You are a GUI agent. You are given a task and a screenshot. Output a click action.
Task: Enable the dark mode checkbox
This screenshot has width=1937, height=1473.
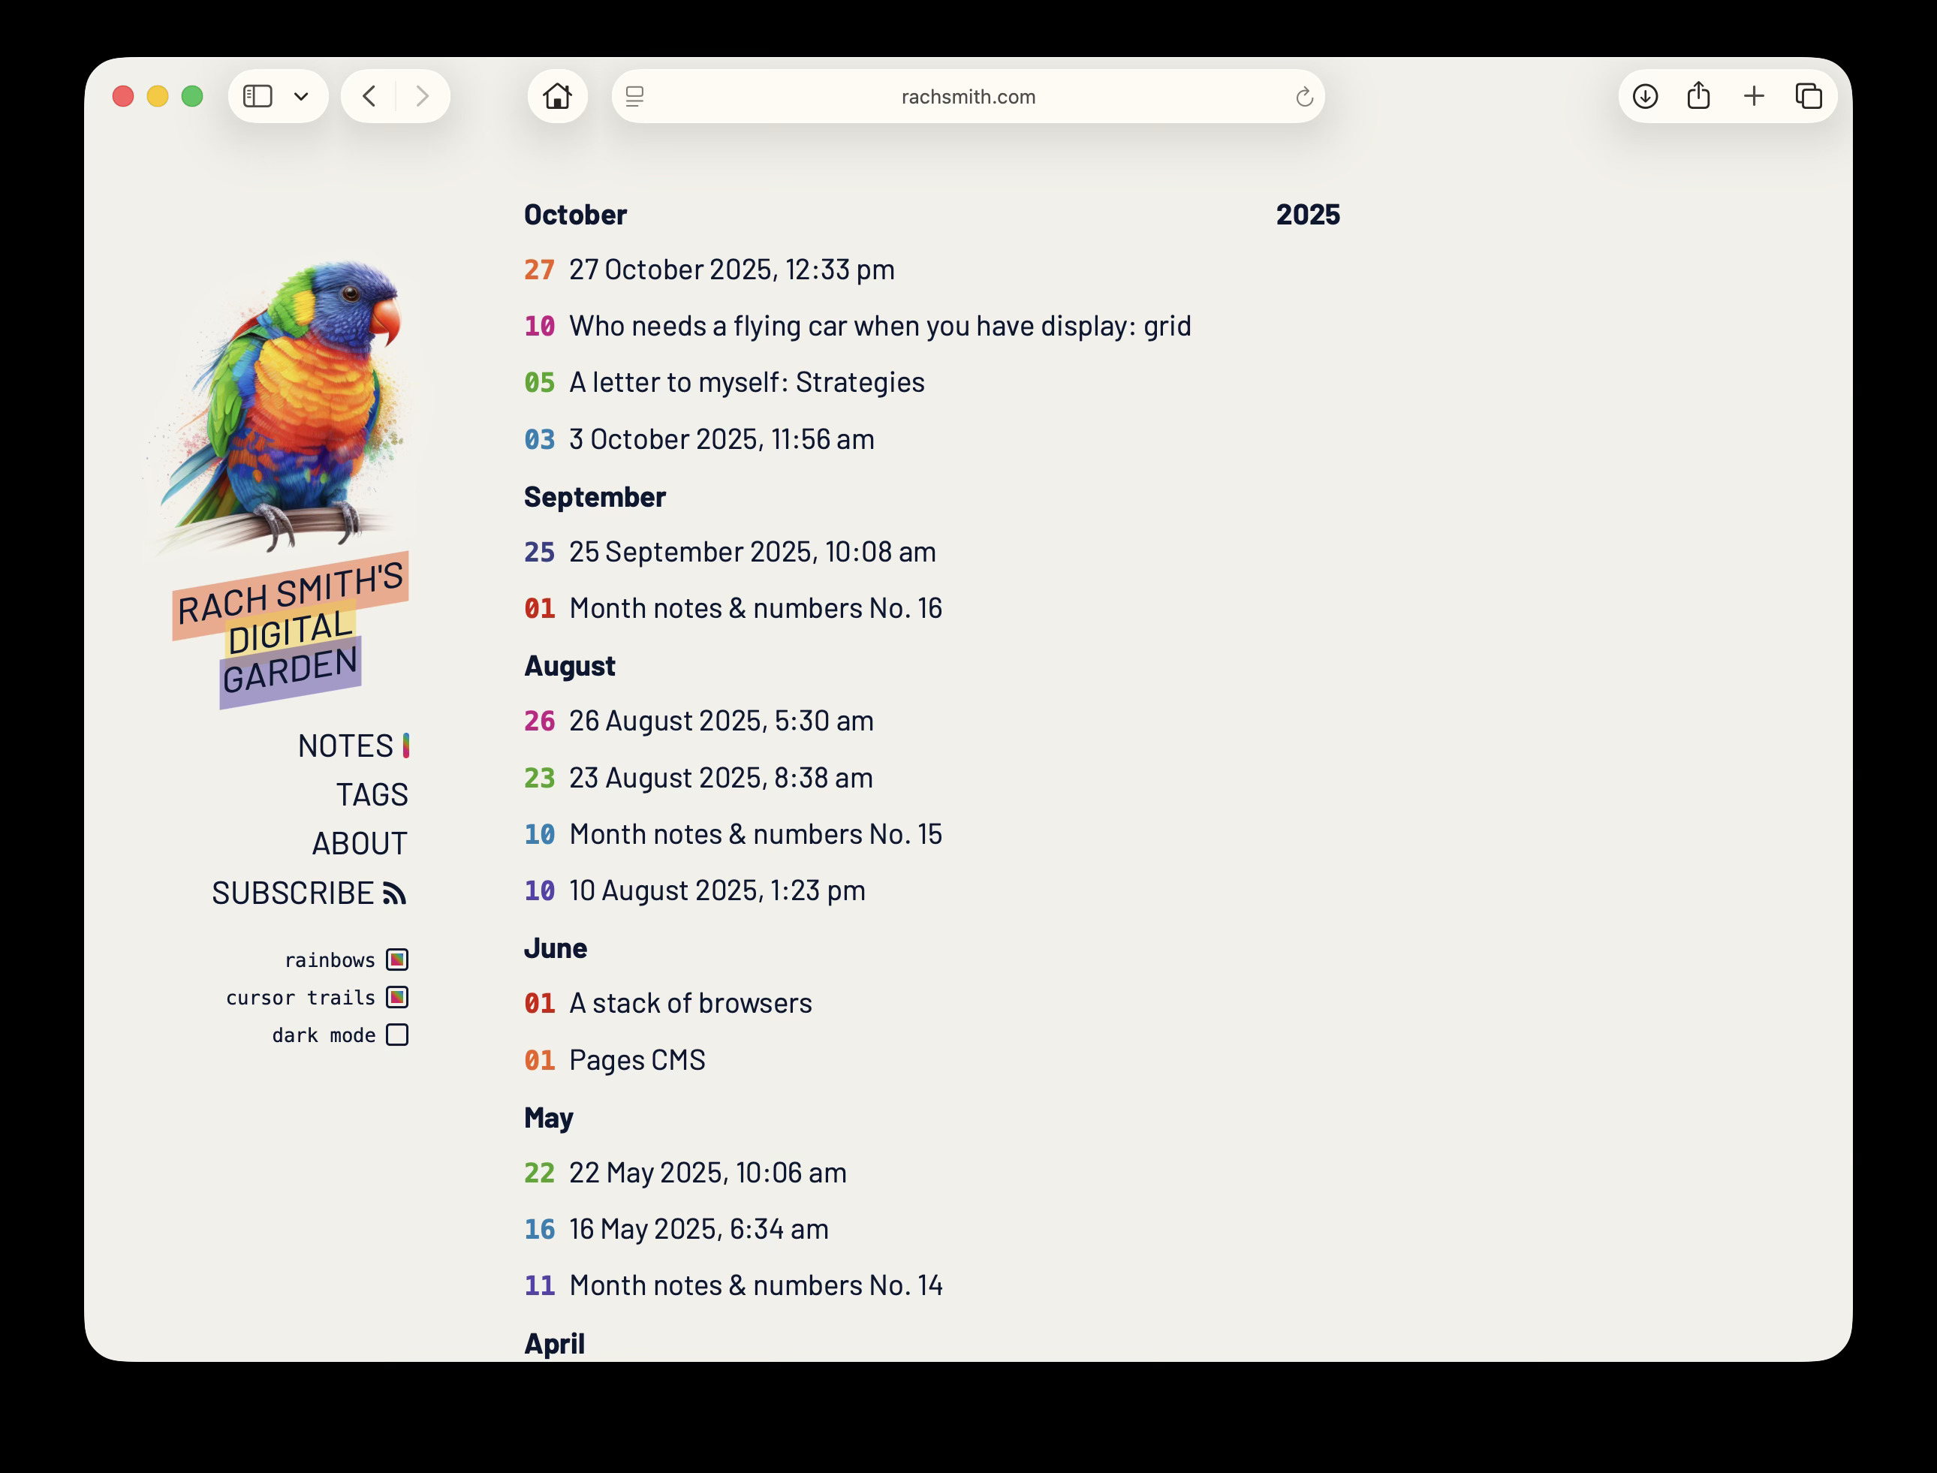pyautogui.click(x=397, y=1035)
